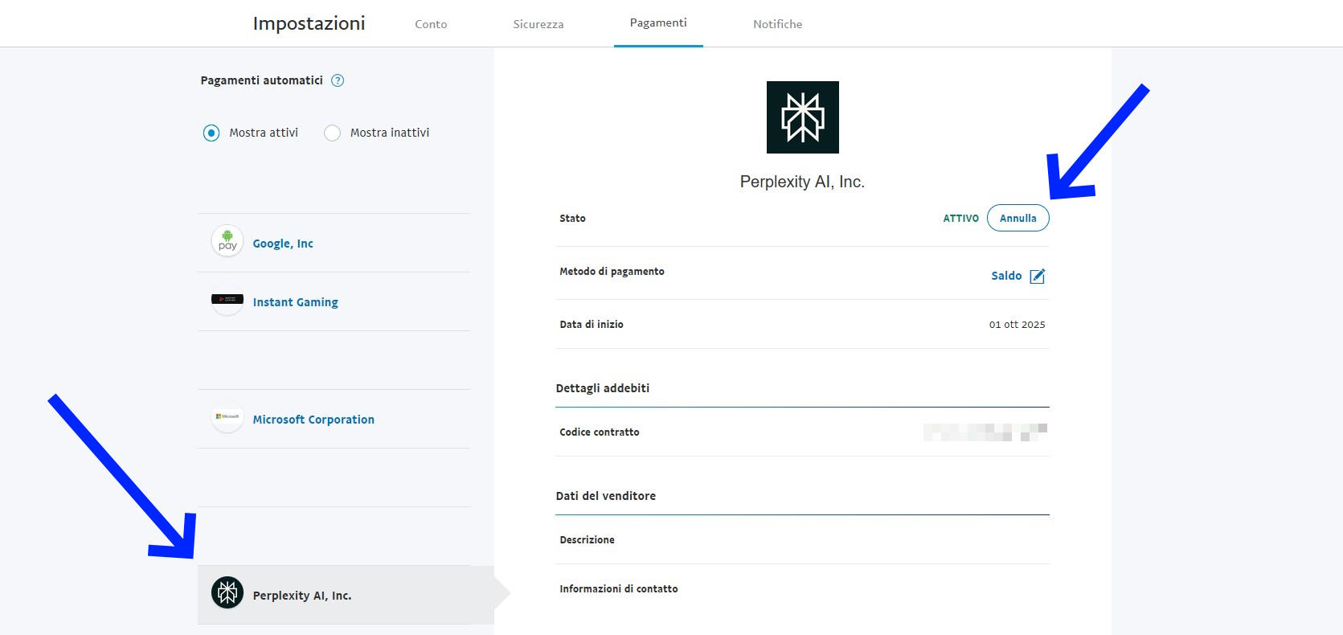Open the Instant Gaming merchant link

295,302
